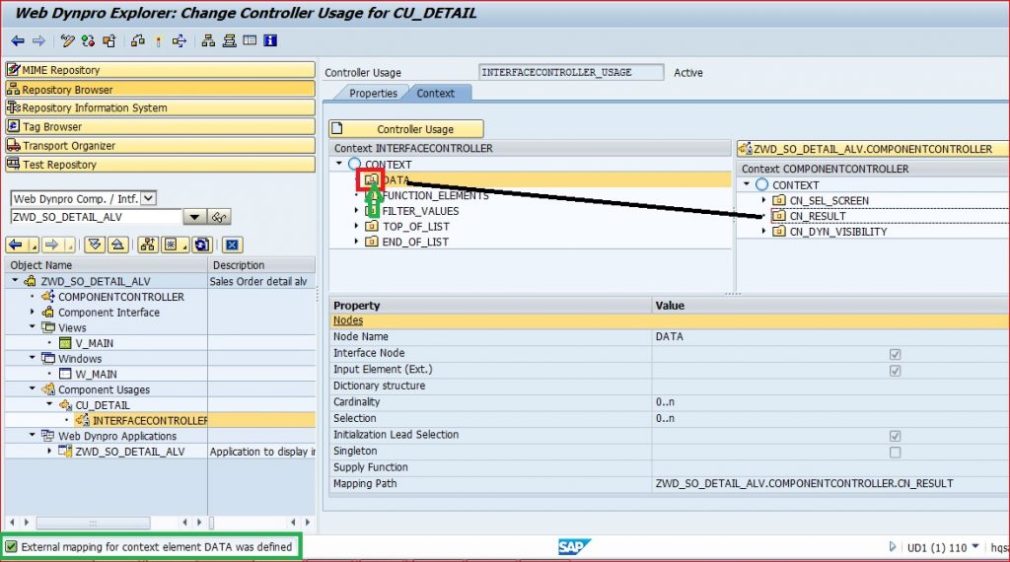
Task: Open Tag Browser
Action: click(160, 126)
